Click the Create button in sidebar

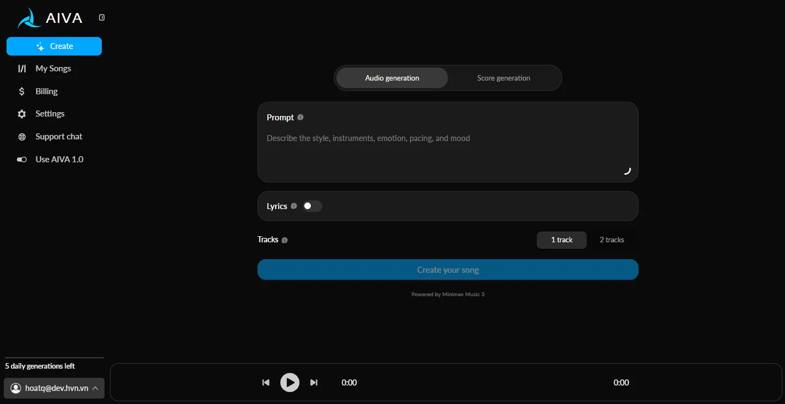[x=54, y=46]
